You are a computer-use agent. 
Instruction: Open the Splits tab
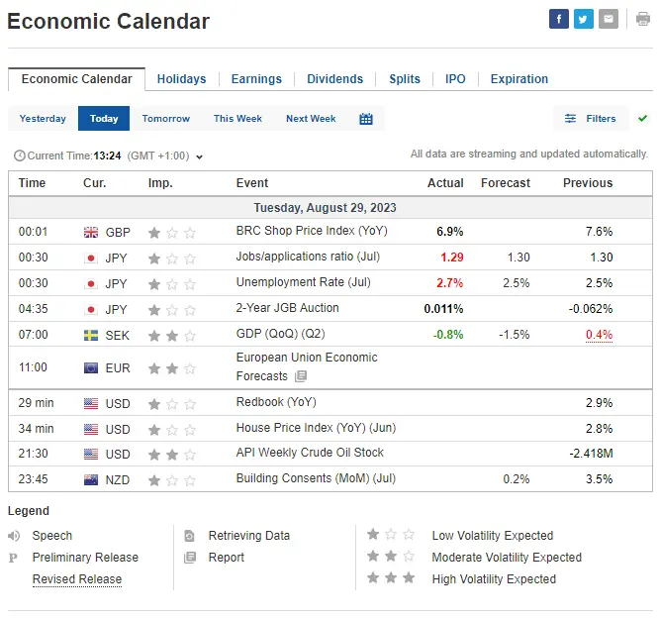405,79
